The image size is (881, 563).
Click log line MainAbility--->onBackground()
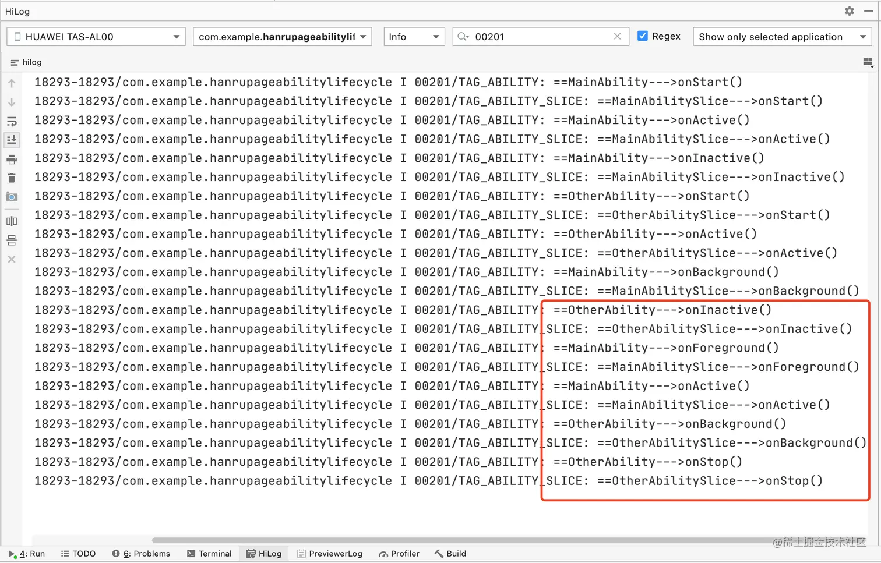406,272
